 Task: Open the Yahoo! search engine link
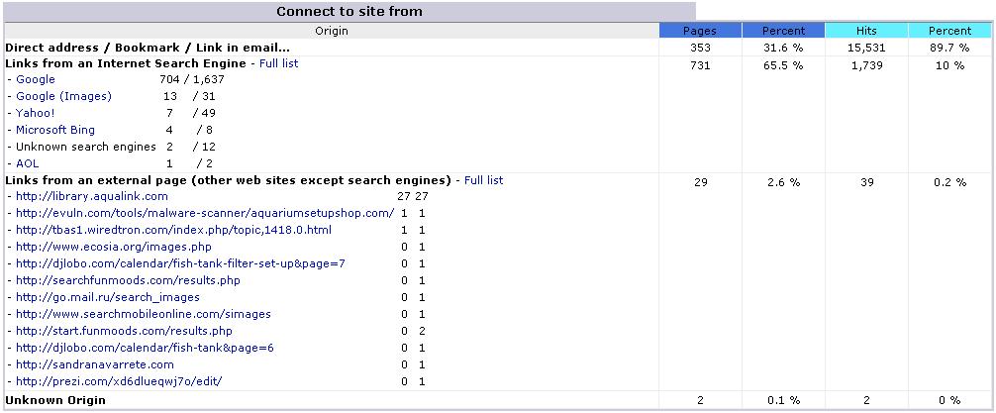pyautogui.click(x=36, y=113)
